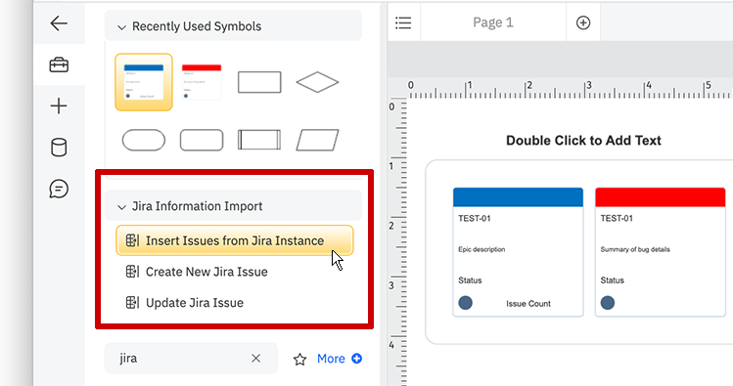Click Status label on the blue card

pyautogui.click(x=470, y=280)
